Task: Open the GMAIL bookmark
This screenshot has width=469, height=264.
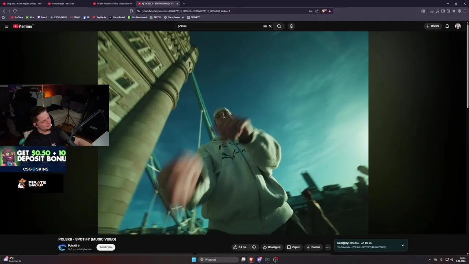Action: point(75,17)
